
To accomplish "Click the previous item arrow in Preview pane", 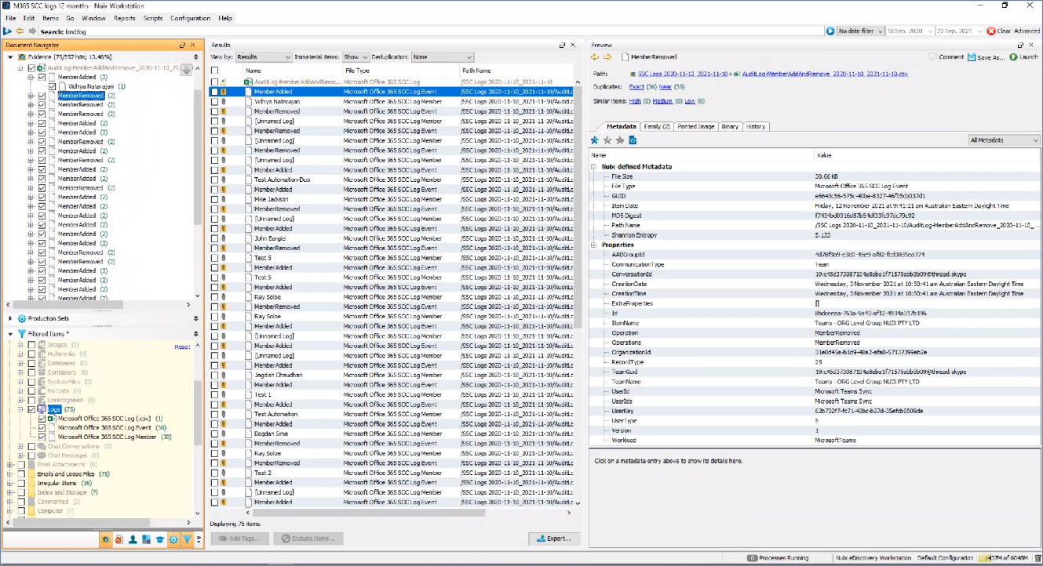I will pyautogui.click(x=595, y=56).
